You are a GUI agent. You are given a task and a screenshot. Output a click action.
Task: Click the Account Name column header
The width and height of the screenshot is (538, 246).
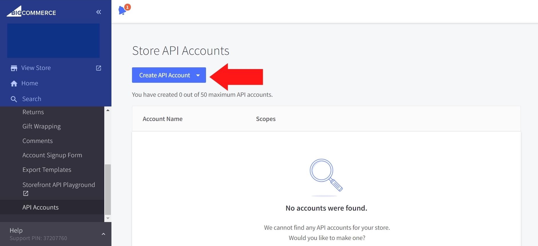point(163,119)
